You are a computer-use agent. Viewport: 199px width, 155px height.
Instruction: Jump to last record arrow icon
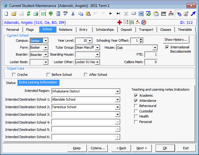118,13
